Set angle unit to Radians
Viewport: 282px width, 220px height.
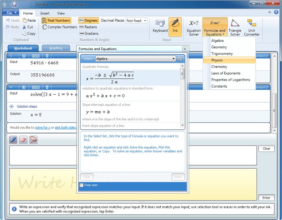point(88,27)
